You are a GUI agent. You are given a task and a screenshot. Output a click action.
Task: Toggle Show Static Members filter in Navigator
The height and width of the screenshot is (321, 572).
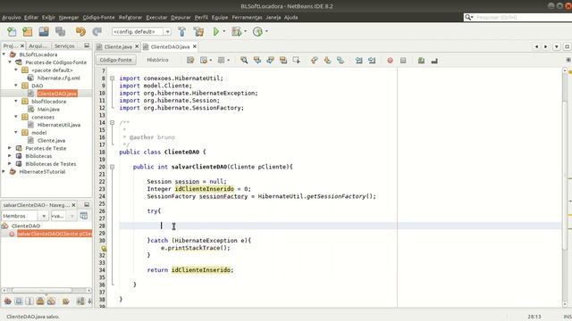click(x=29, y=301)
